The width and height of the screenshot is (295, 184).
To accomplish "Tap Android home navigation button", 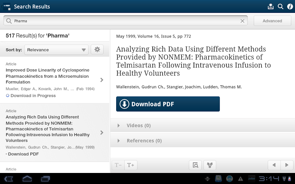I will point(27,179).
